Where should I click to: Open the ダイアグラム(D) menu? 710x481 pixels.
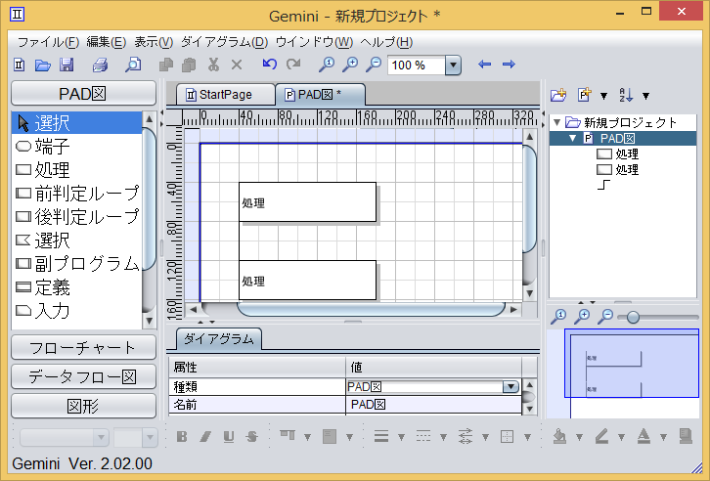pos(225,42)
